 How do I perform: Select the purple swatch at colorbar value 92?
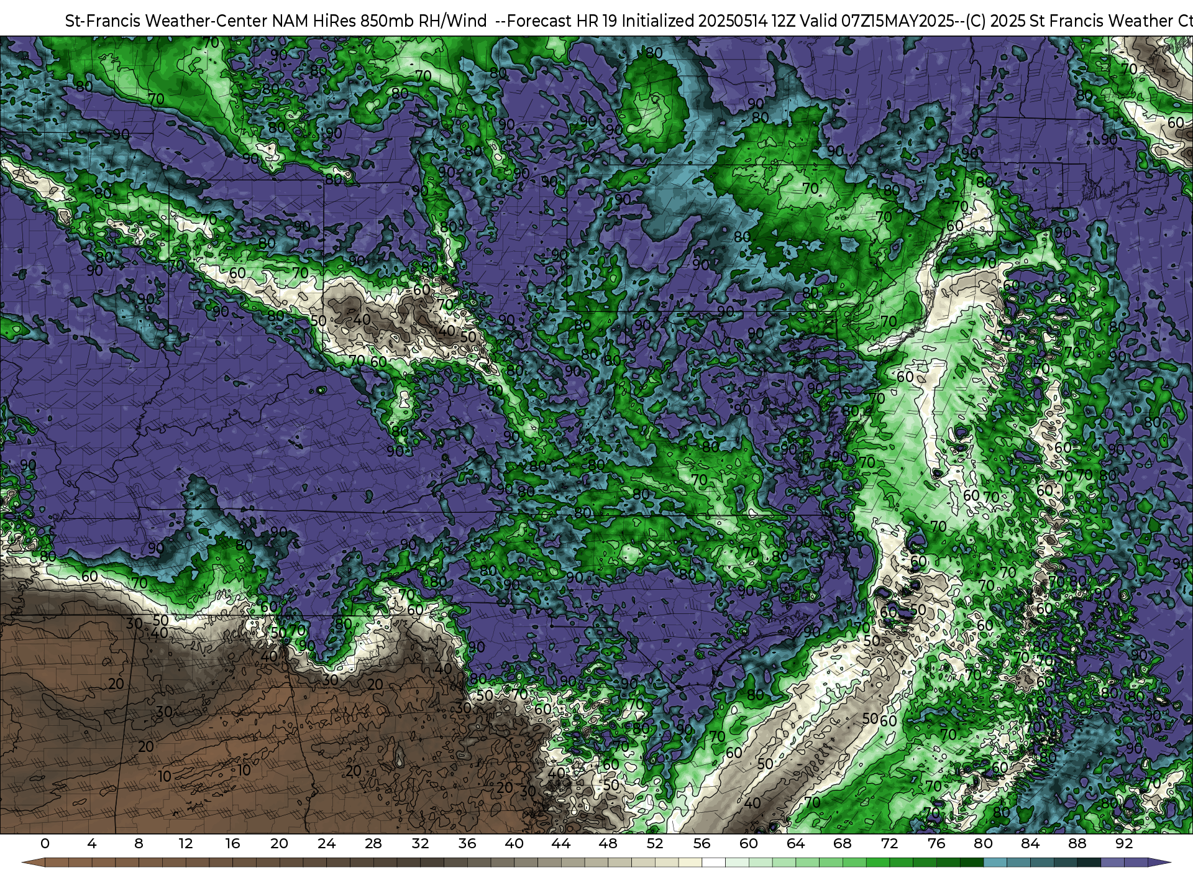click(1135, 863)
